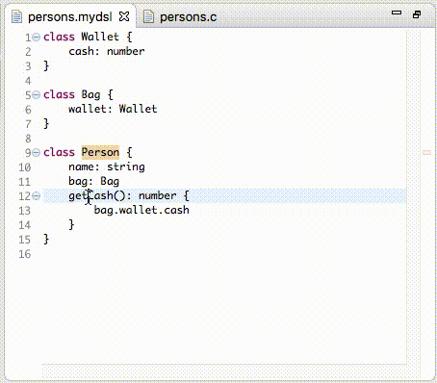Click the class name Wallet on line 1

100,37
